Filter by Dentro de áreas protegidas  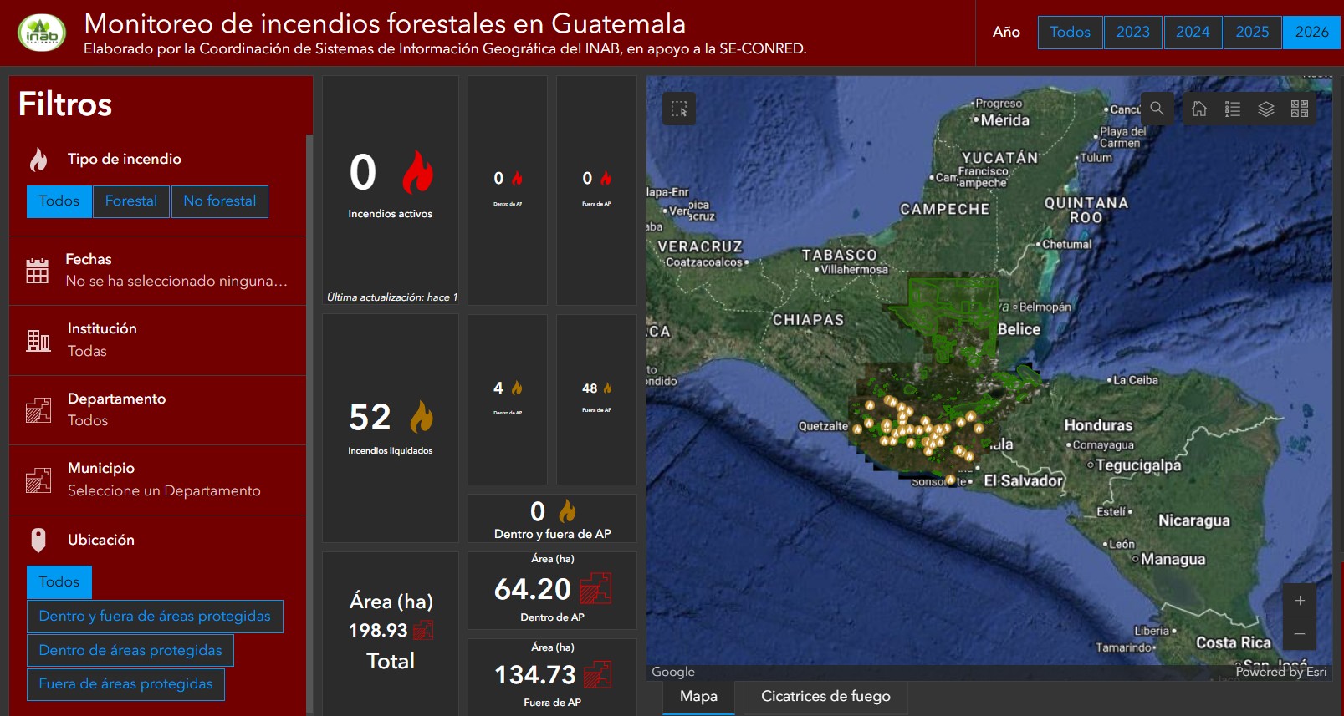coord(130,650)
